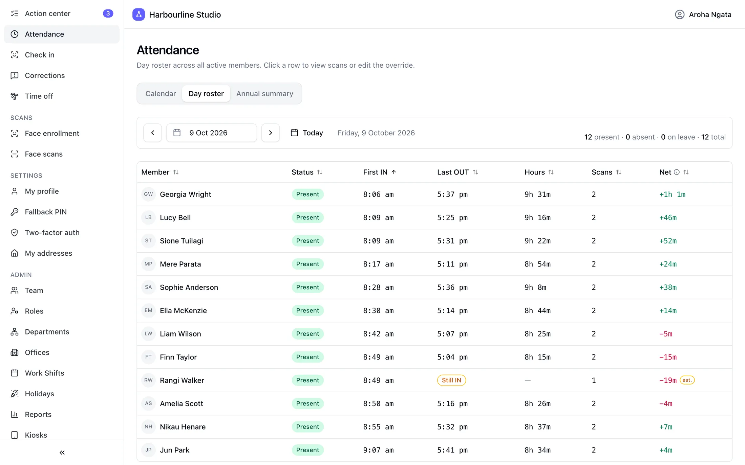Click the Fallback PIN key icon
The width and height of the screenshot is (745, 465).
point(15,212)
